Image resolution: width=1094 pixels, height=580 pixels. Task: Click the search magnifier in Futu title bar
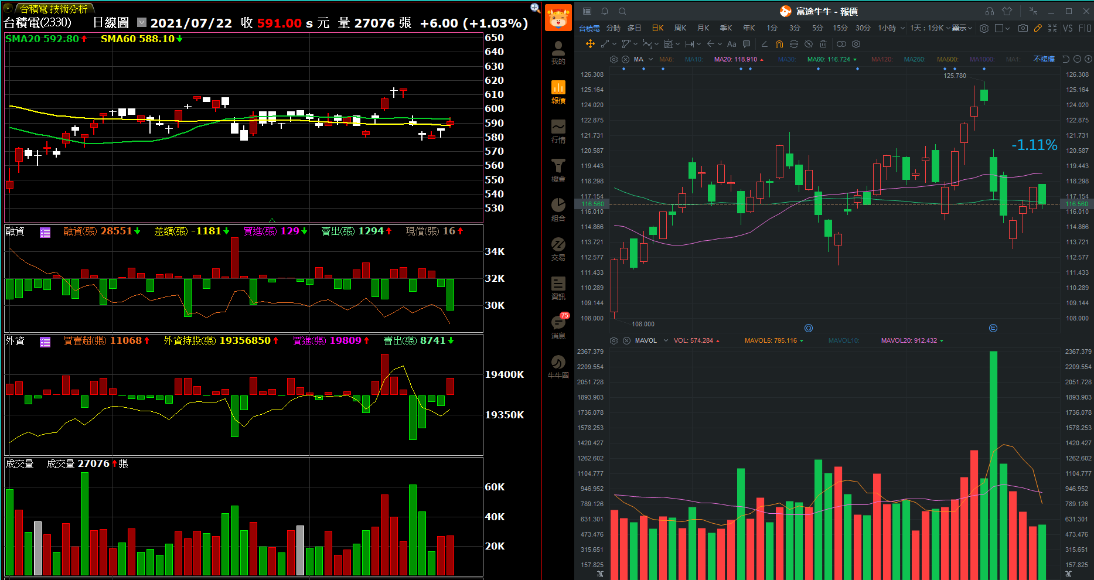622,11
